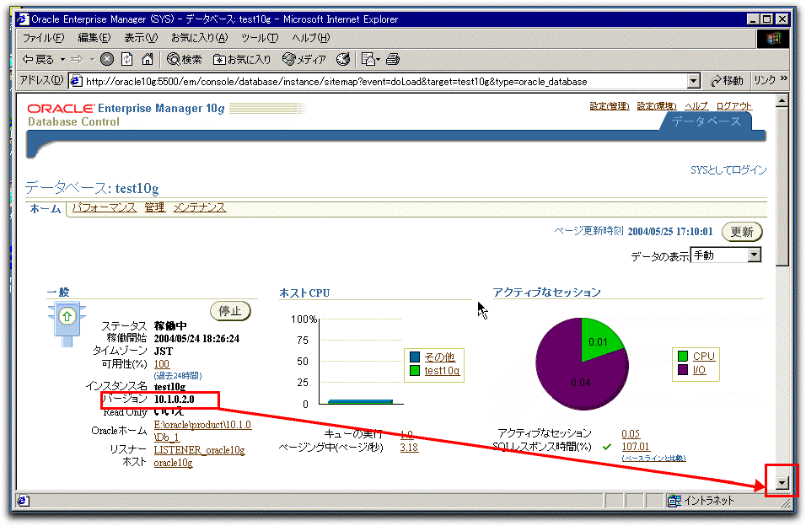The width and height of the screenshot is (806, 526).
Task: Click the I/O sessions legend link
Action: [x=699, y=370]
